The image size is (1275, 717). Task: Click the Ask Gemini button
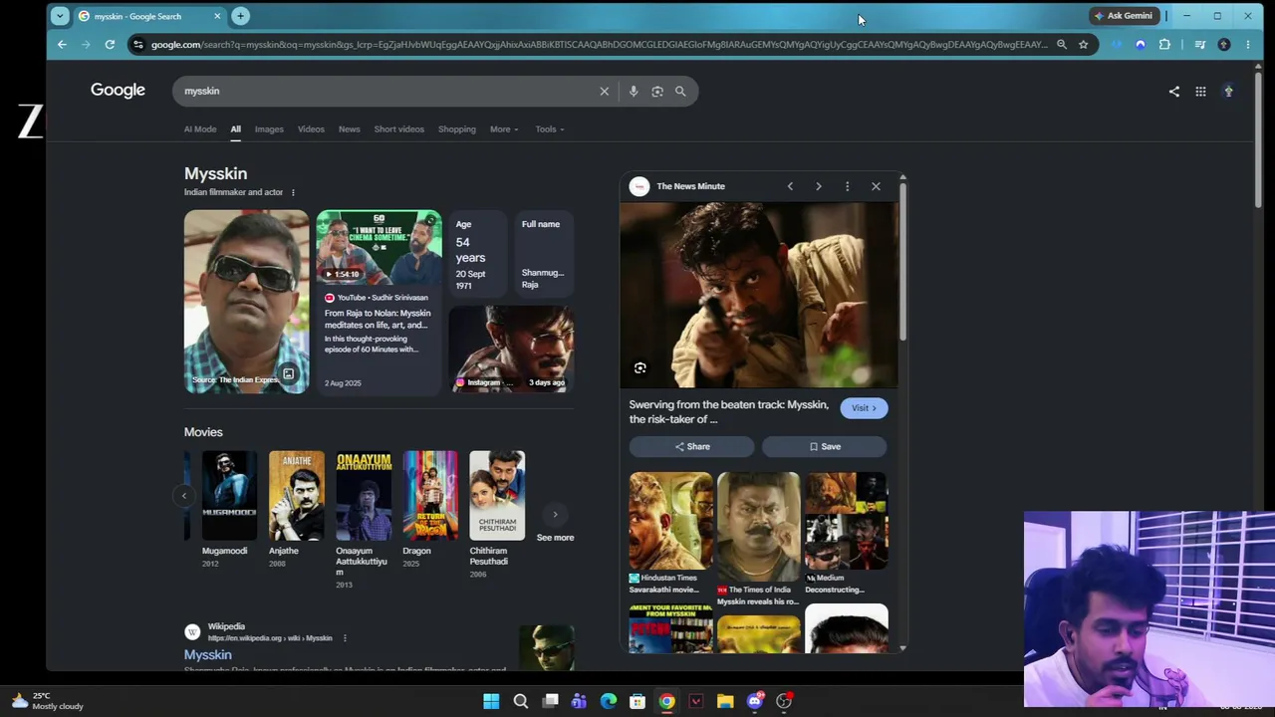tap(1124, 16)
